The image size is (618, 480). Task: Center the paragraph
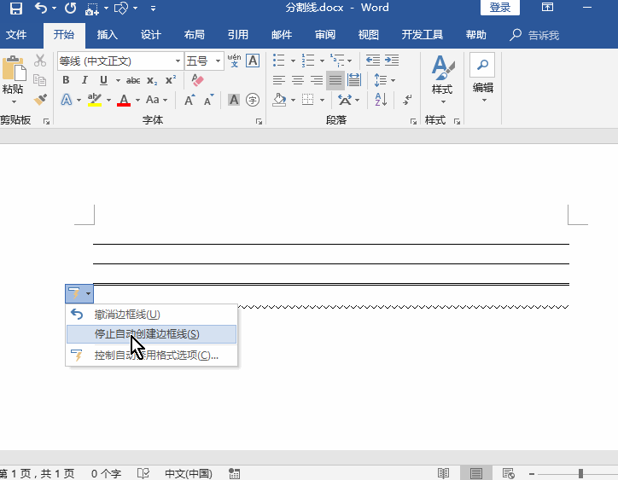[x=298, y=80]
